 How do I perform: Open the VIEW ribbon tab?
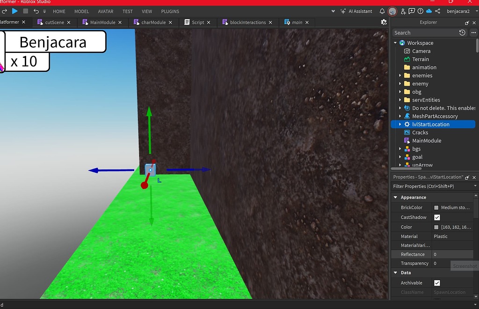(146, 11)
